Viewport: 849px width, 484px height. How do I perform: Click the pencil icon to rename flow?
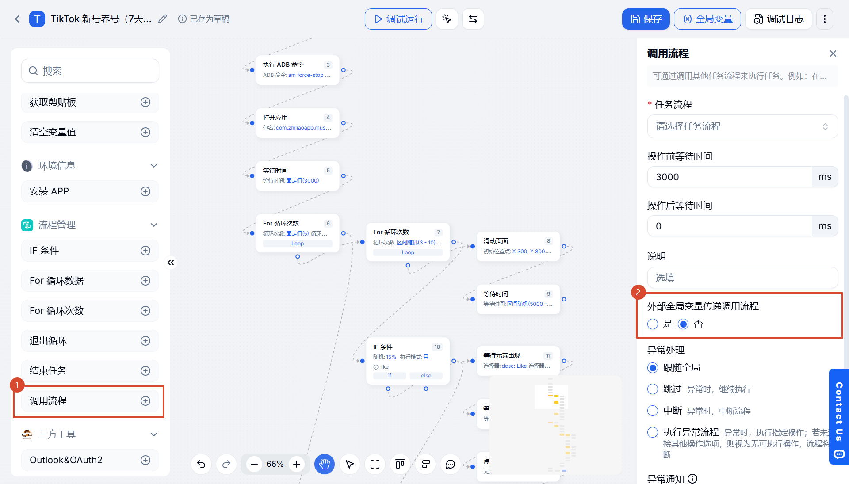tap(163, 19)
